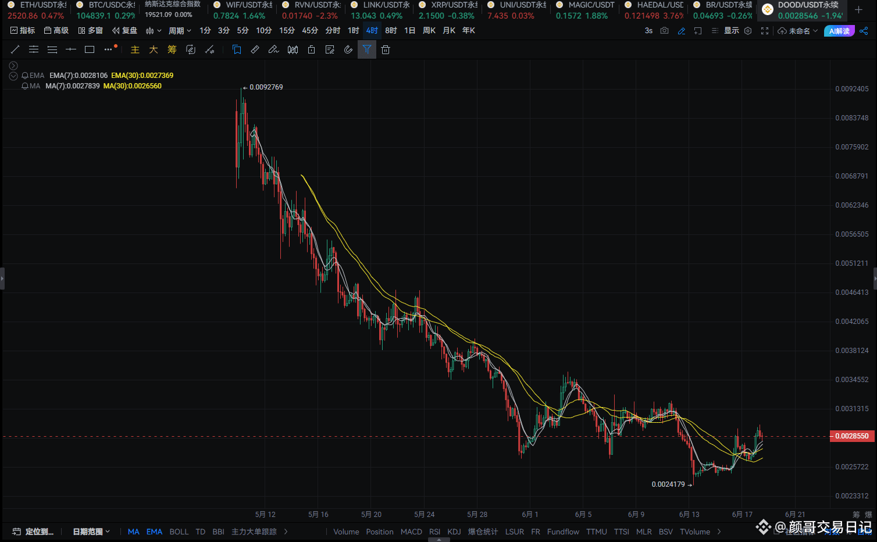Switch to ETH/USDT symbol tab
Viewport: 877px width, 542px height.
(x=36, y=10)
